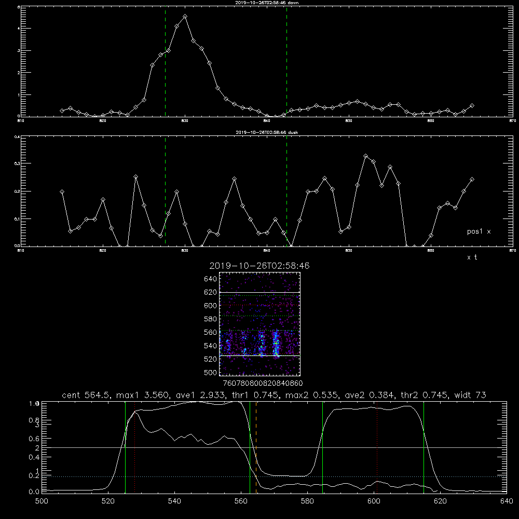The image size is (519, 519).
Task: Click bottom plot x-axis label 600
Action: 374,501
